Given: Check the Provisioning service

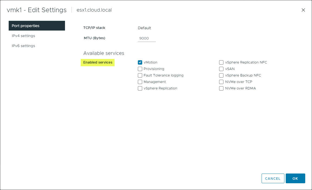Looking at the screenshot, I should pos(140,69).
